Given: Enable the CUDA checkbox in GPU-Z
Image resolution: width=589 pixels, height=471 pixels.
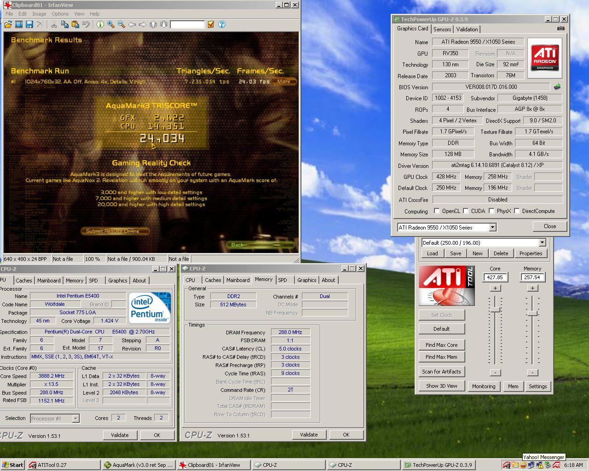Looking at the screenshot, I should point(466,211).
